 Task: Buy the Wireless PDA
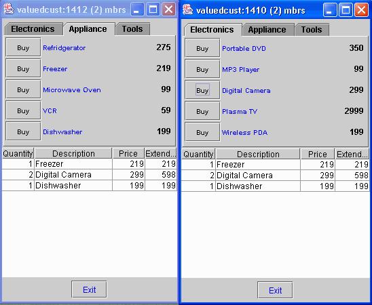202,132
